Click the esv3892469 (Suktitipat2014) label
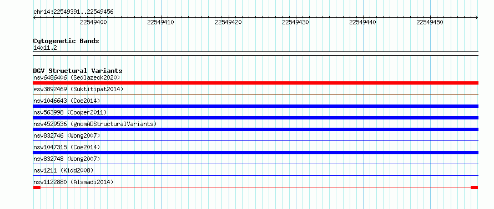Image resolution: width=494 pixels, height=209 pixels. (x=78, y=89)
